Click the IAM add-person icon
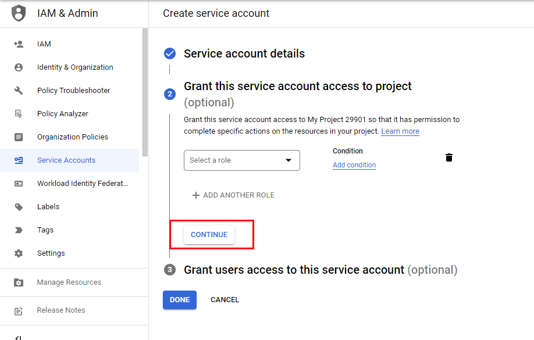The width and height of the screenshot is (534, 340). tap(19, 44)
